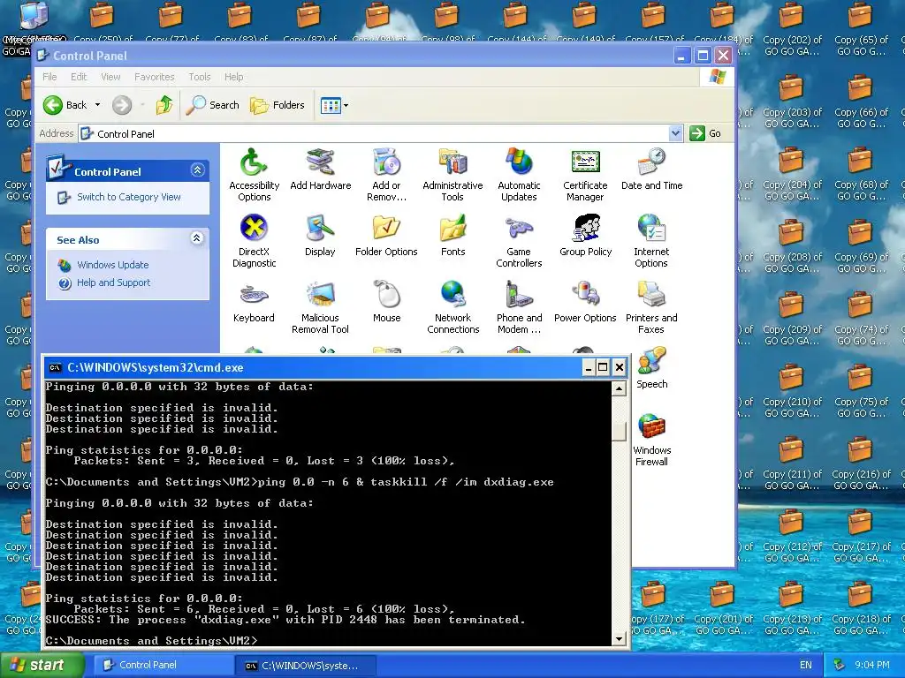
Task: Open the Internet Options applet
Action: 651,241
